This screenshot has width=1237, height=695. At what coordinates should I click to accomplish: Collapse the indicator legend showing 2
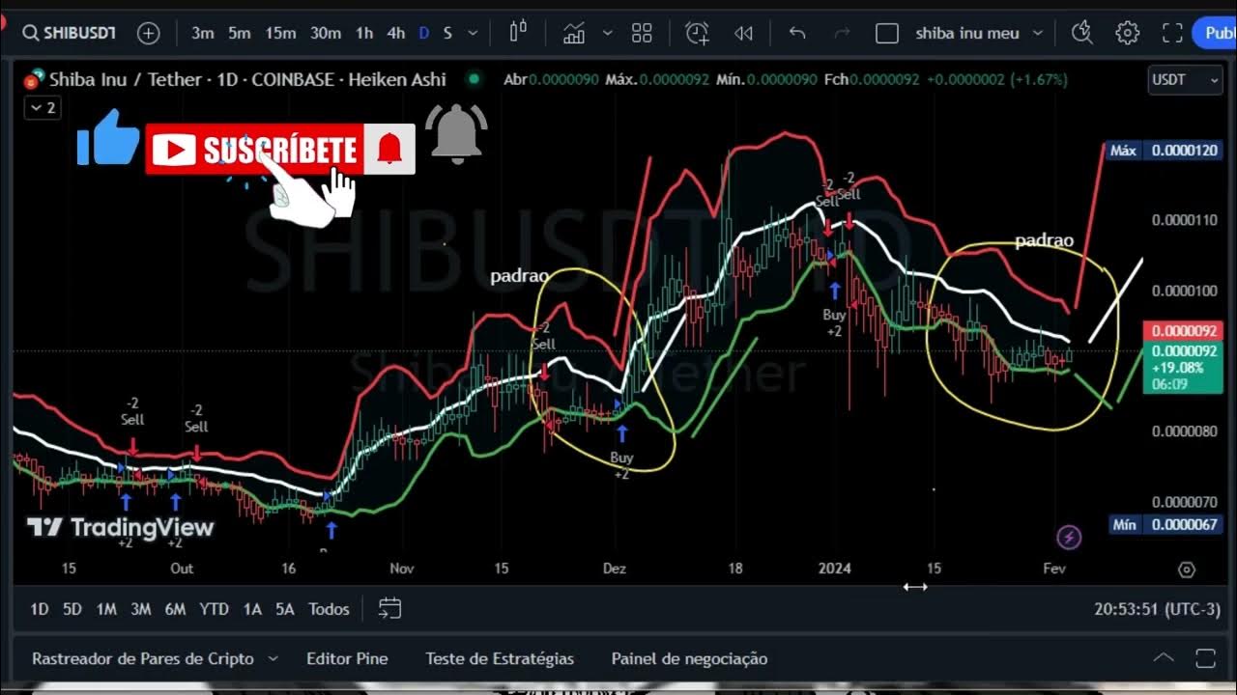point(42,108)
